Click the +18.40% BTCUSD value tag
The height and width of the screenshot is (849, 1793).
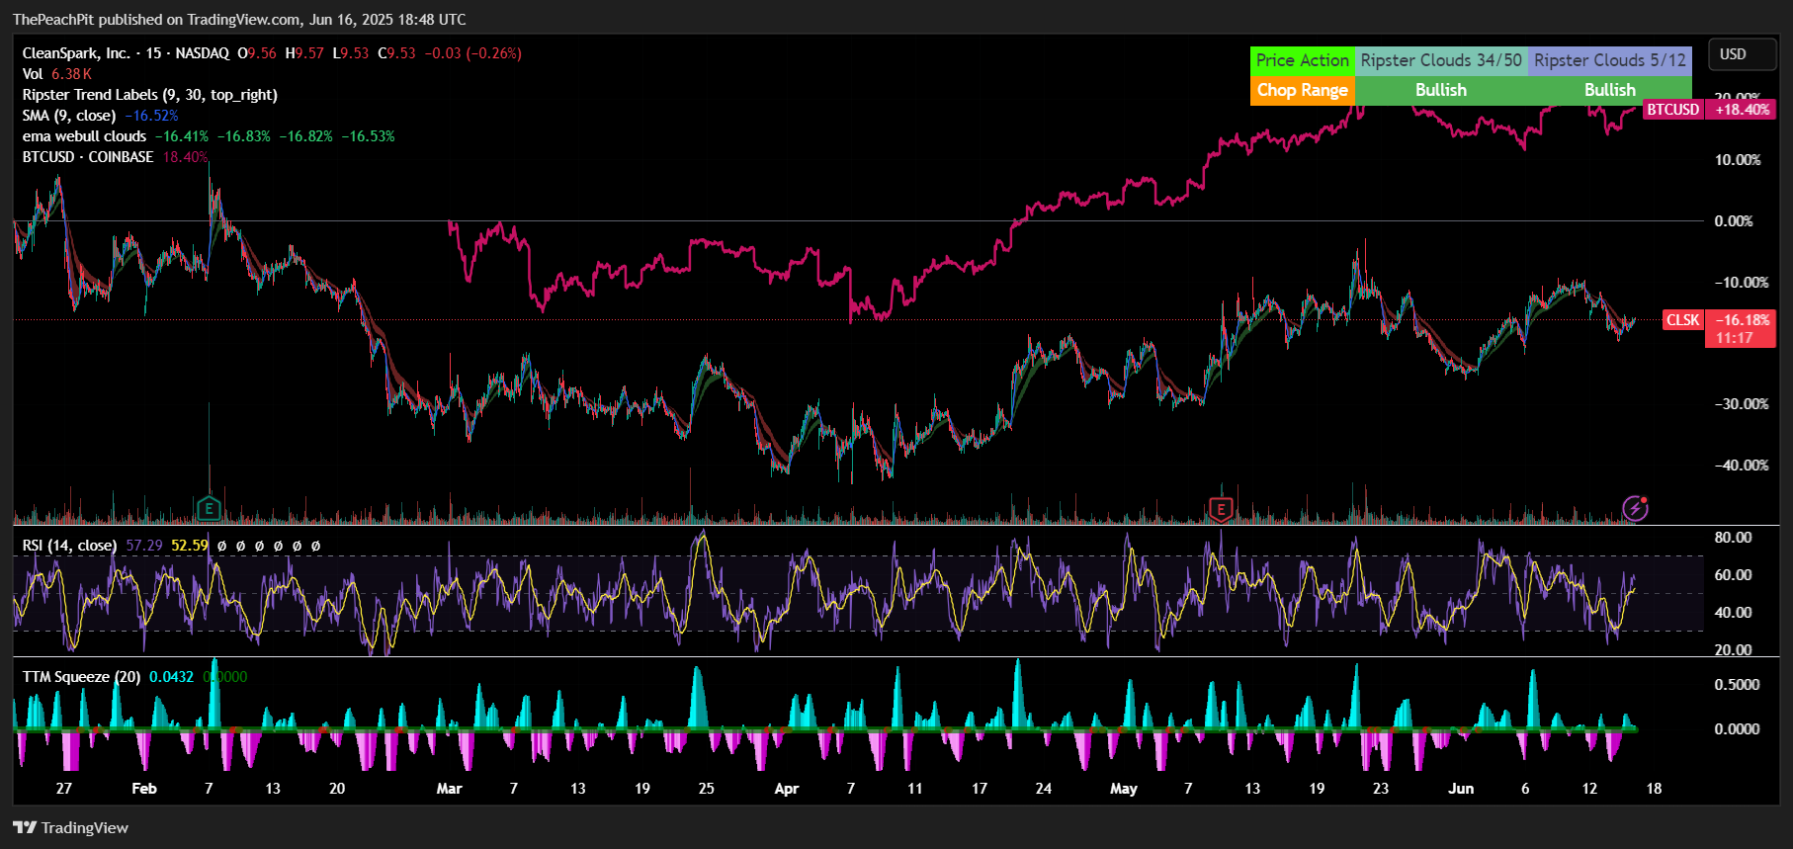tap(1742, 110)
